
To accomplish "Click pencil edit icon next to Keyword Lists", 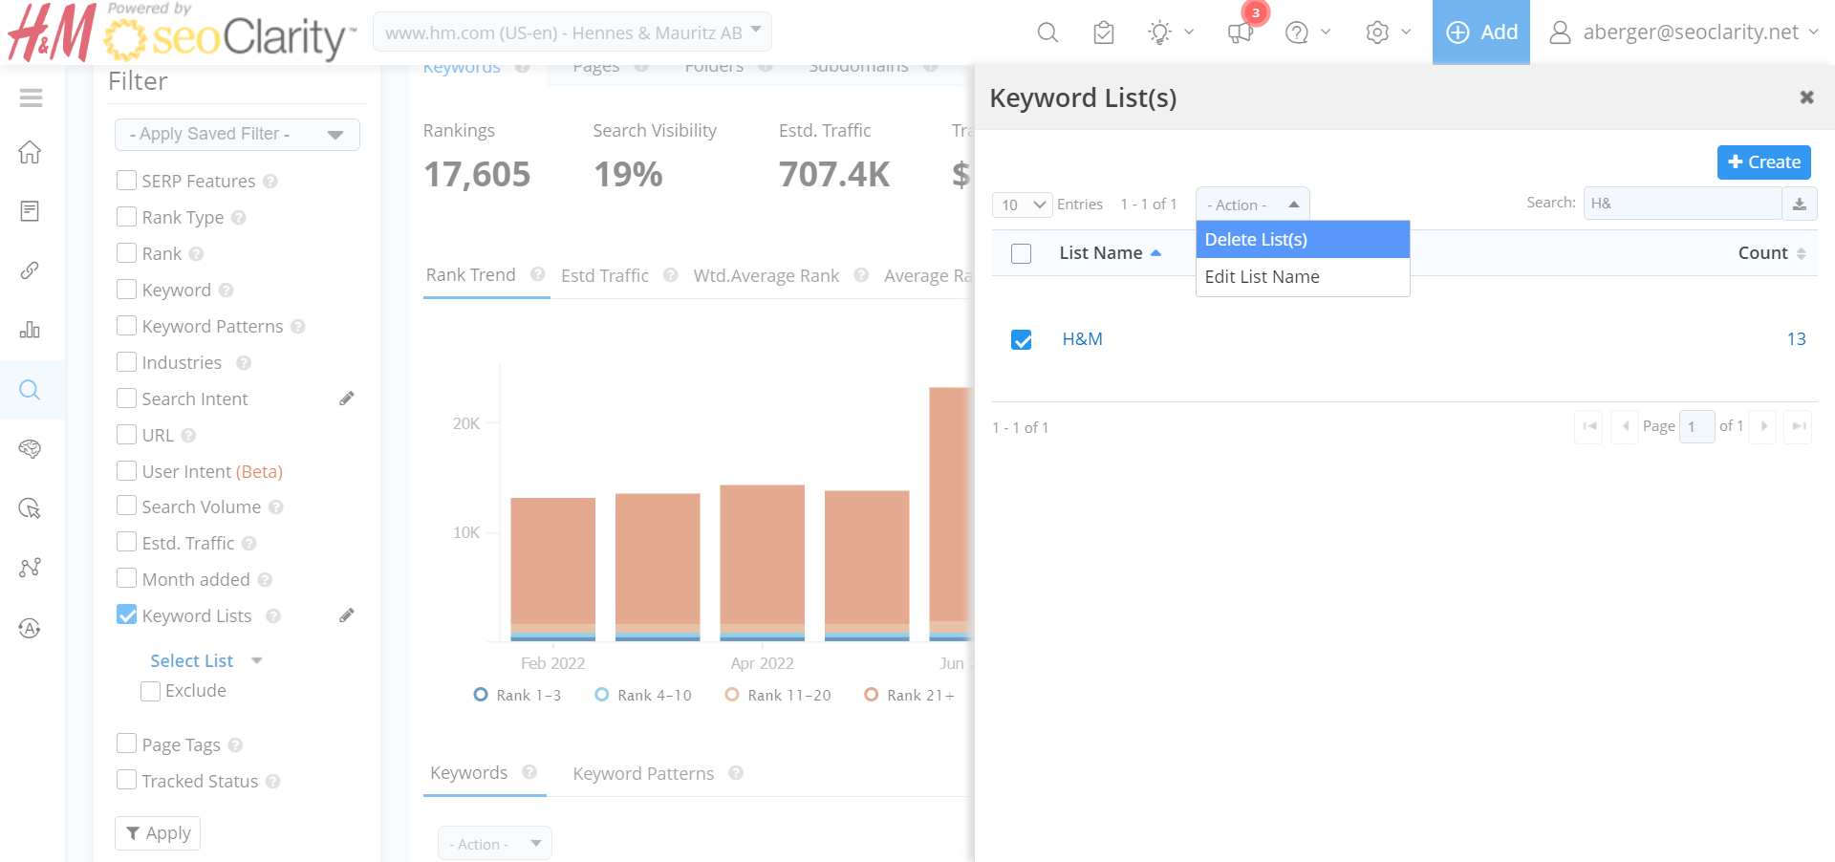I will (x=347, y=615).
